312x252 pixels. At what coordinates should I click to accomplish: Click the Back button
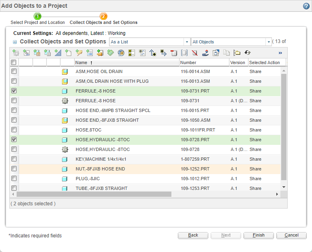(193, 235)
